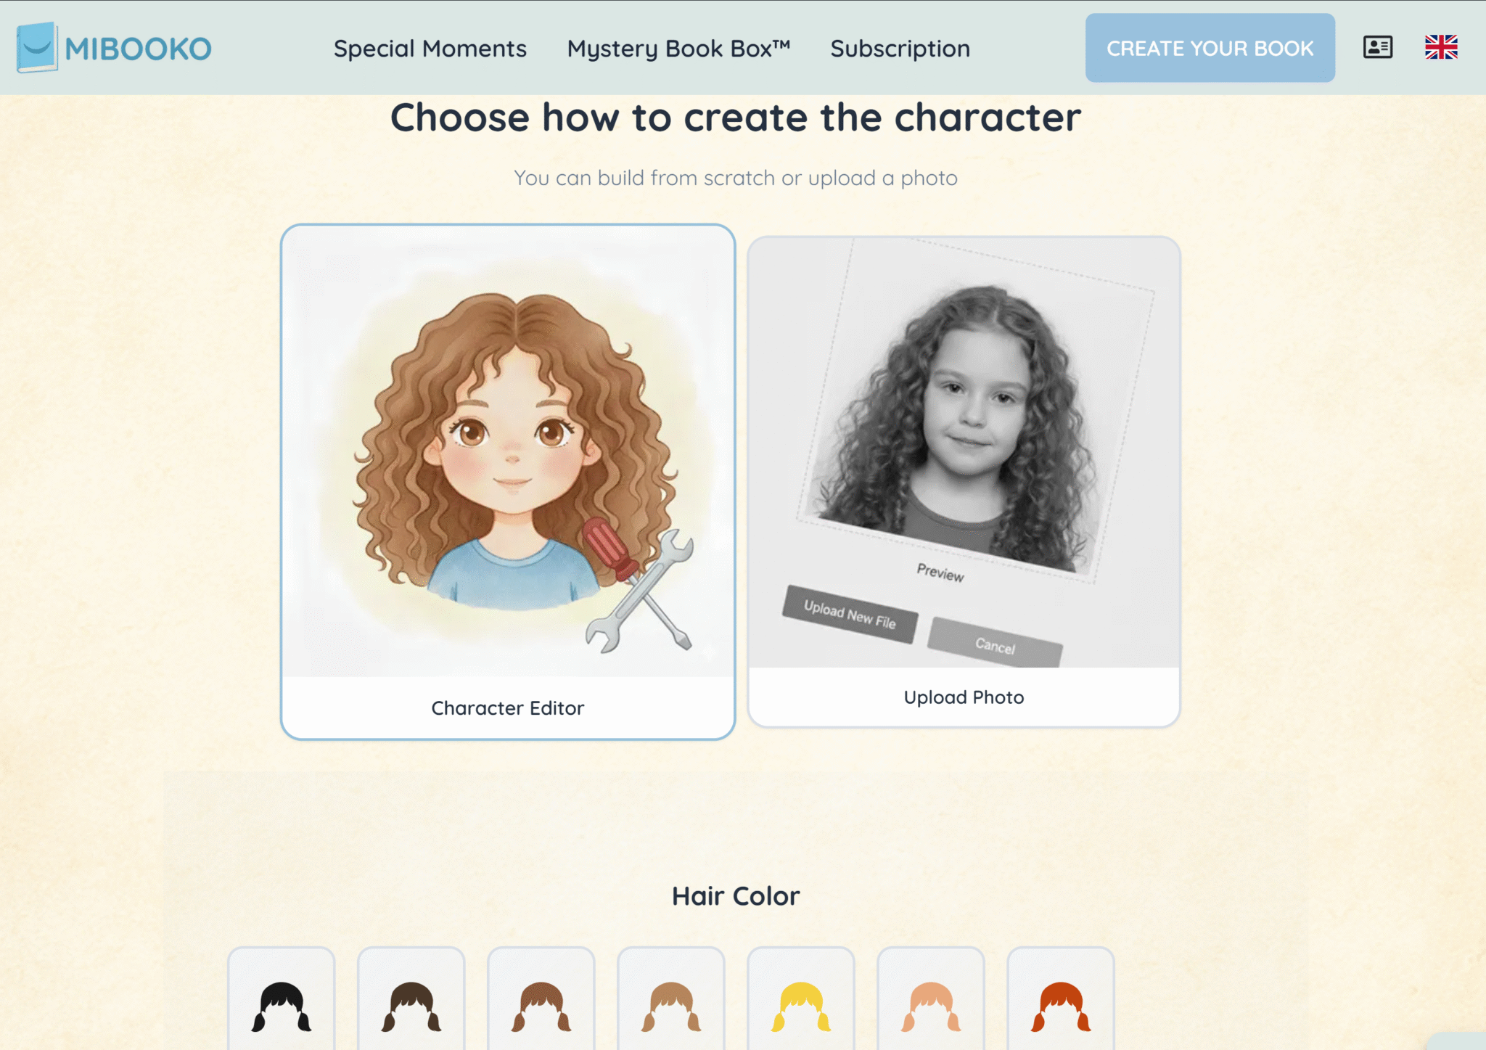The width and height of the screenshot is (1486, 1050).
Task: Open the account ID card icon
Action: tap(1377, 47)
